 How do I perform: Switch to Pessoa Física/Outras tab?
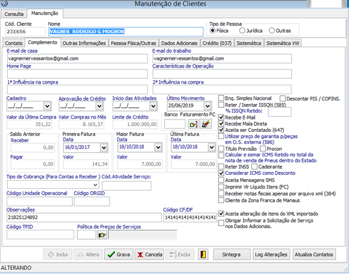pos(133,43)
